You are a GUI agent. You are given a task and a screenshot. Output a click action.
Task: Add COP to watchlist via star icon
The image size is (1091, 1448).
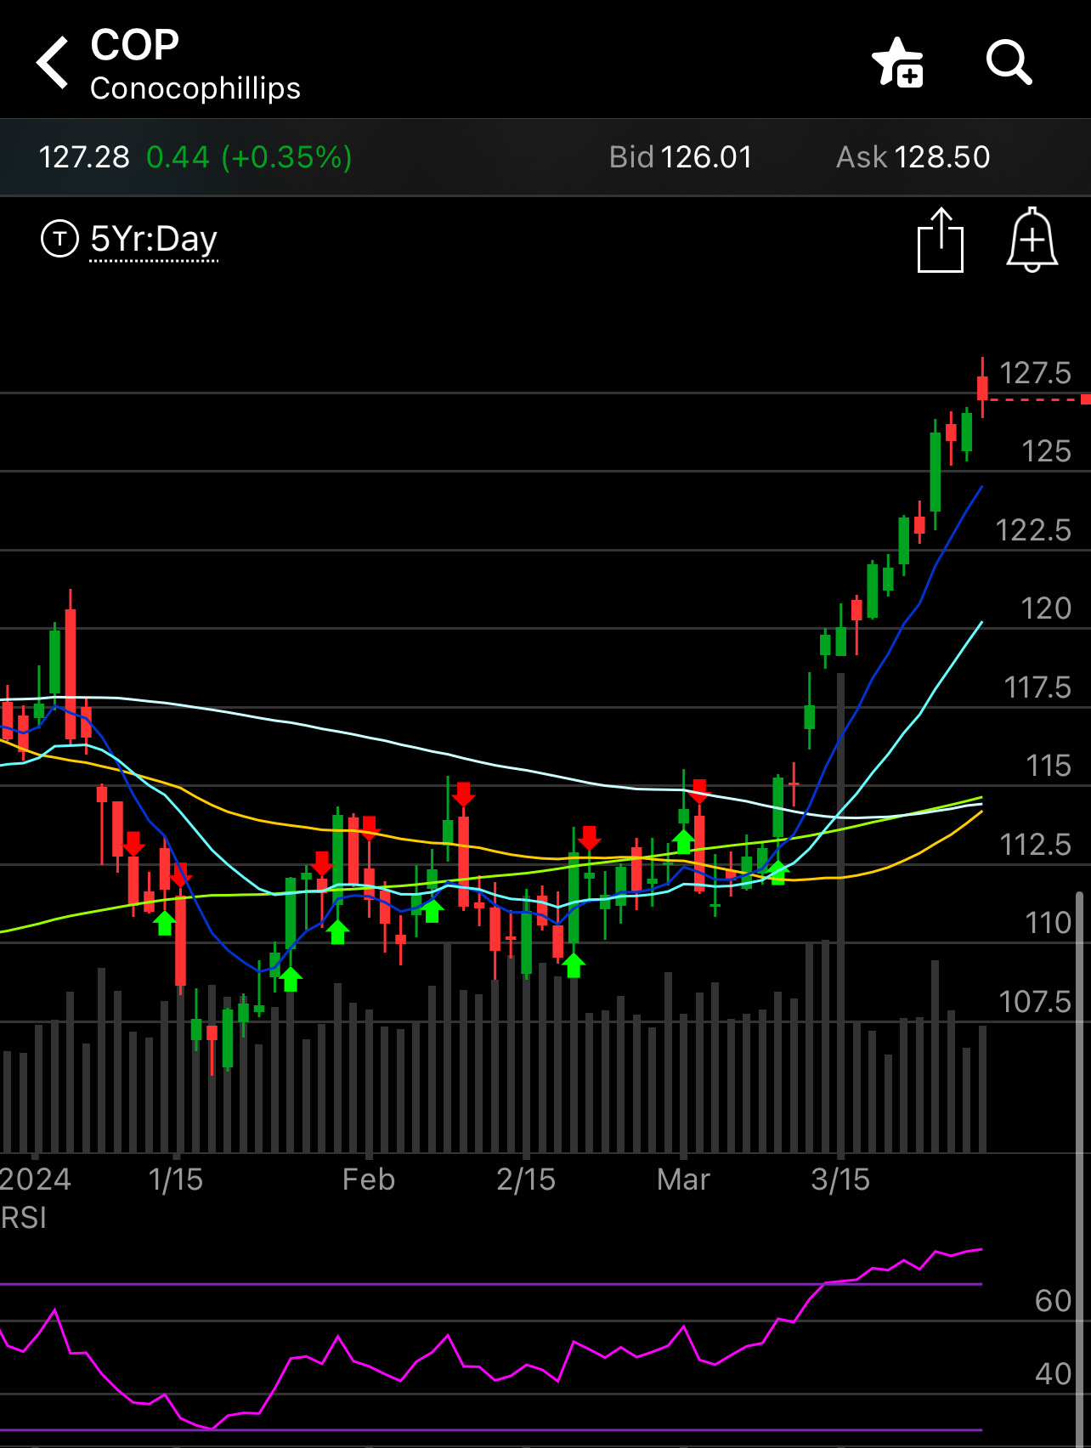coord(898,62)
